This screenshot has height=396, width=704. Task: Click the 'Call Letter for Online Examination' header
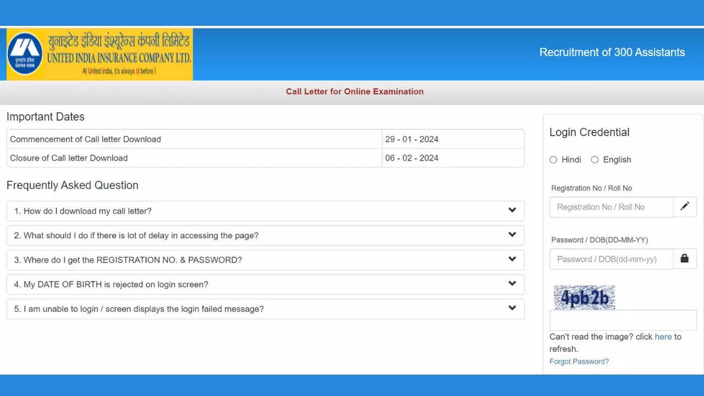pos(354,91)
